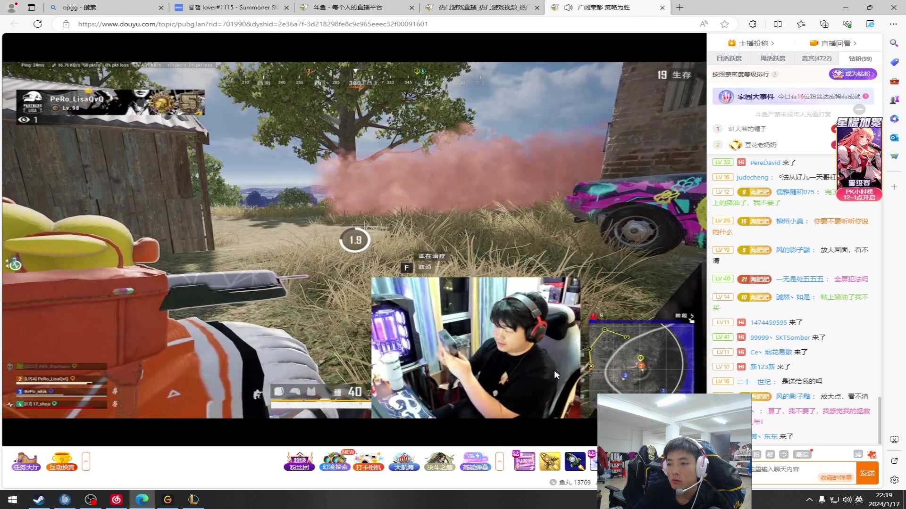Open the Microsoft 365 sidebar icon
Screen dimensions: 906x509
click(894, 119)
